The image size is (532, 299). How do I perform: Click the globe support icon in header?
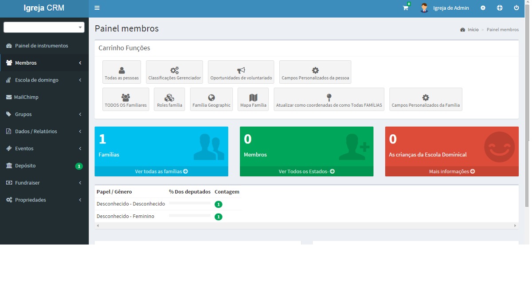click(x=500, y=8)
